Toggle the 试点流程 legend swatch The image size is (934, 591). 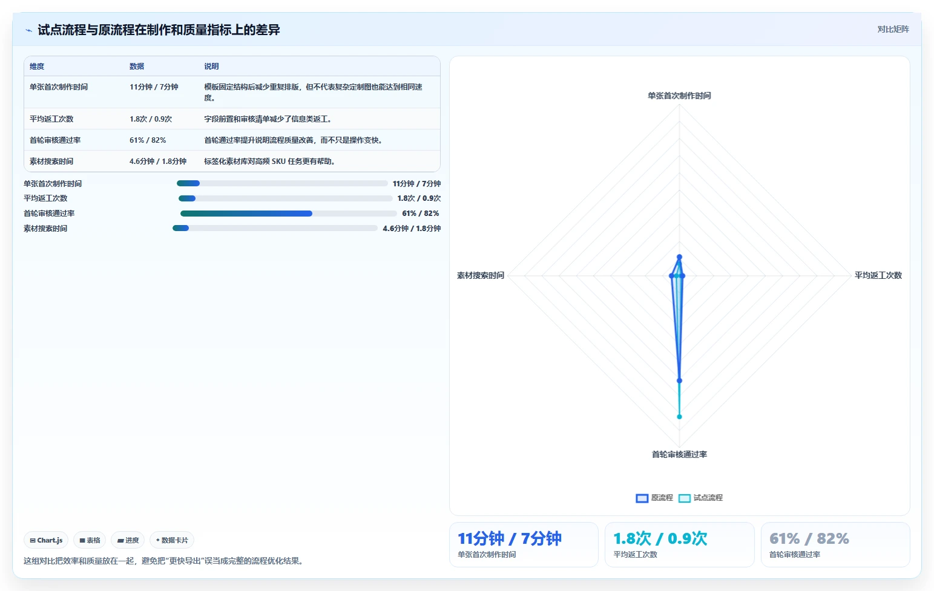pos(685,498)
